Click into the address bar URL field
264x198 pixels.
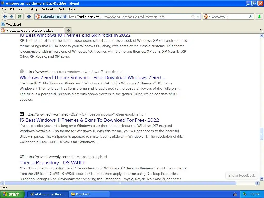129,17
